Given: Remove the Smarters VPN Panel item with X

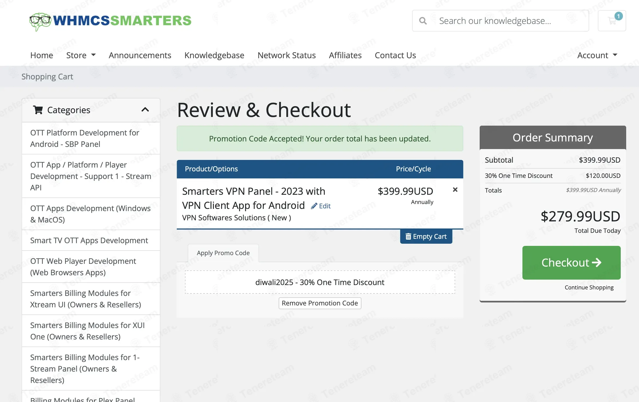Looking at the screenshot, I should [455, 190].
